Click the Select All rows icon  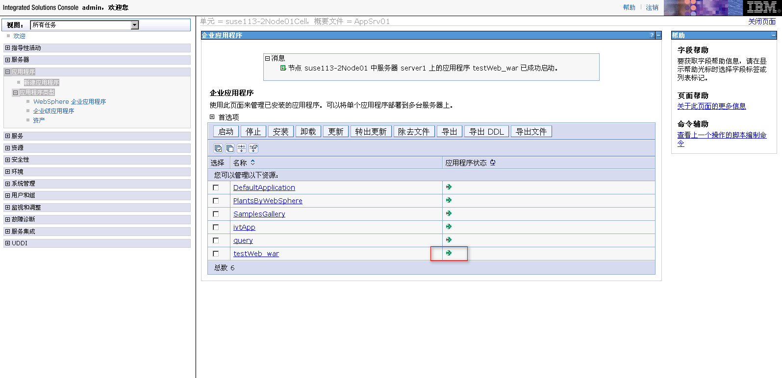coord(218,148)
